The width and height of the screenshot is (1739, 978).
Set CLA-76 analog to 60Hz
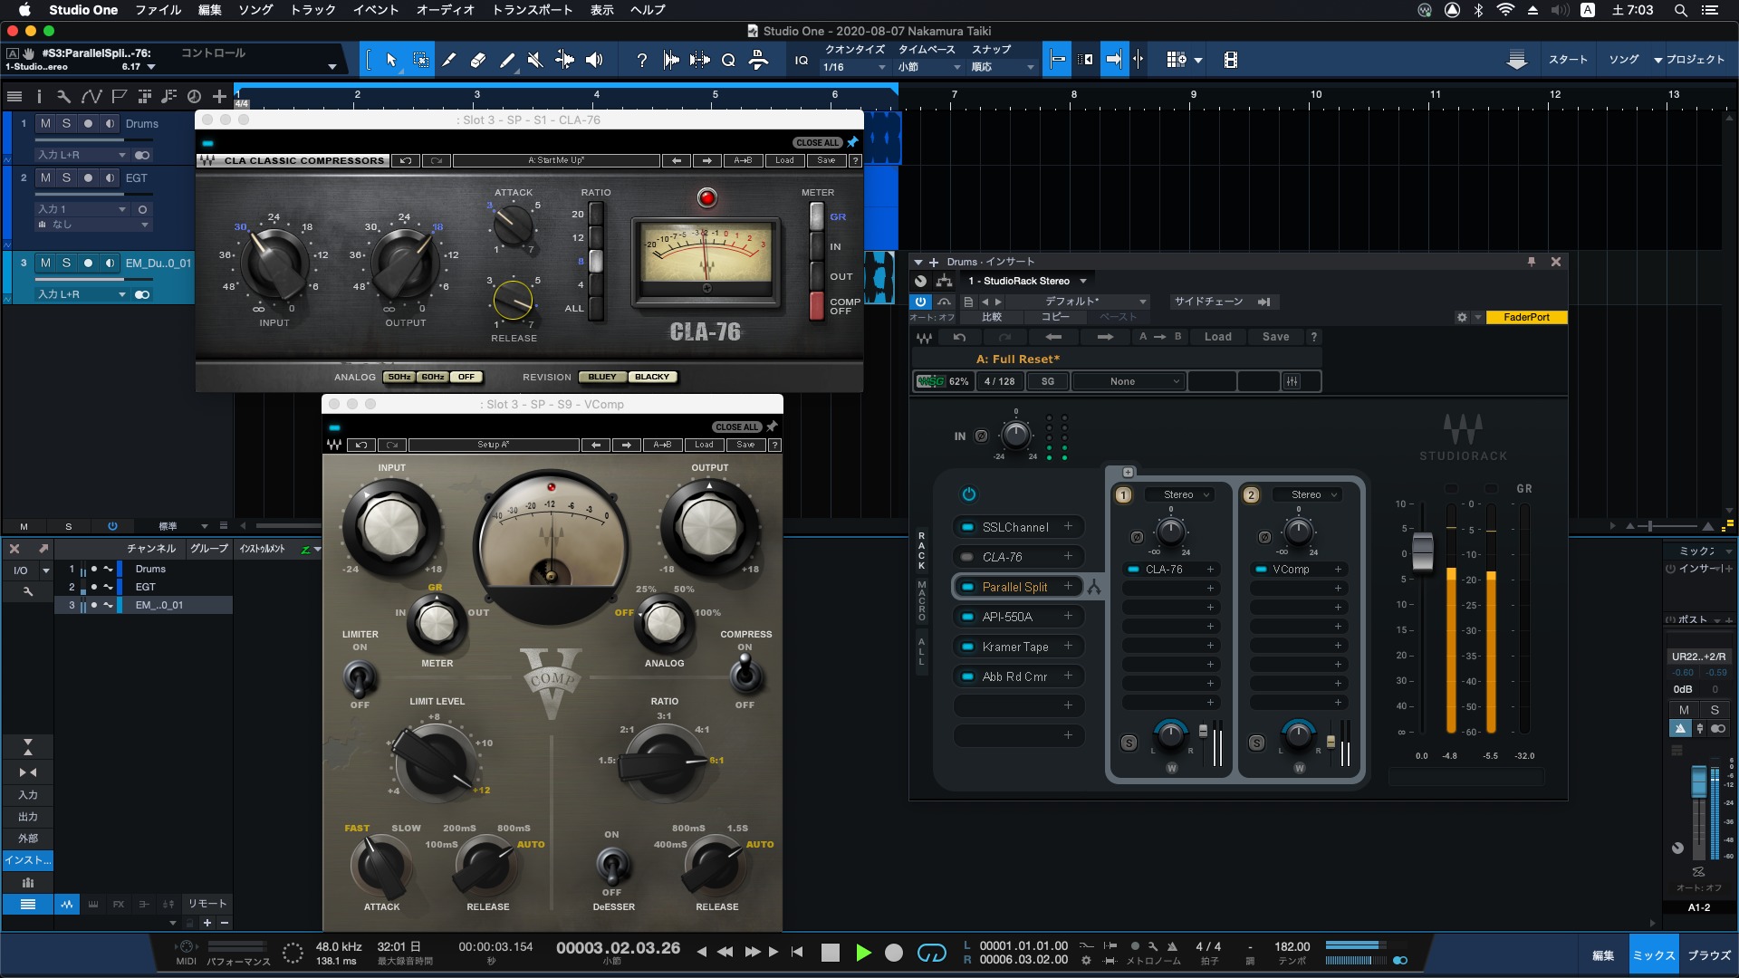(x=433, y=377)
